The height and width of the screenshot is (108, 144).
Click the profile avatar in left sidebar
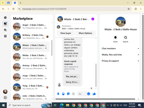(x=5, y=92)
